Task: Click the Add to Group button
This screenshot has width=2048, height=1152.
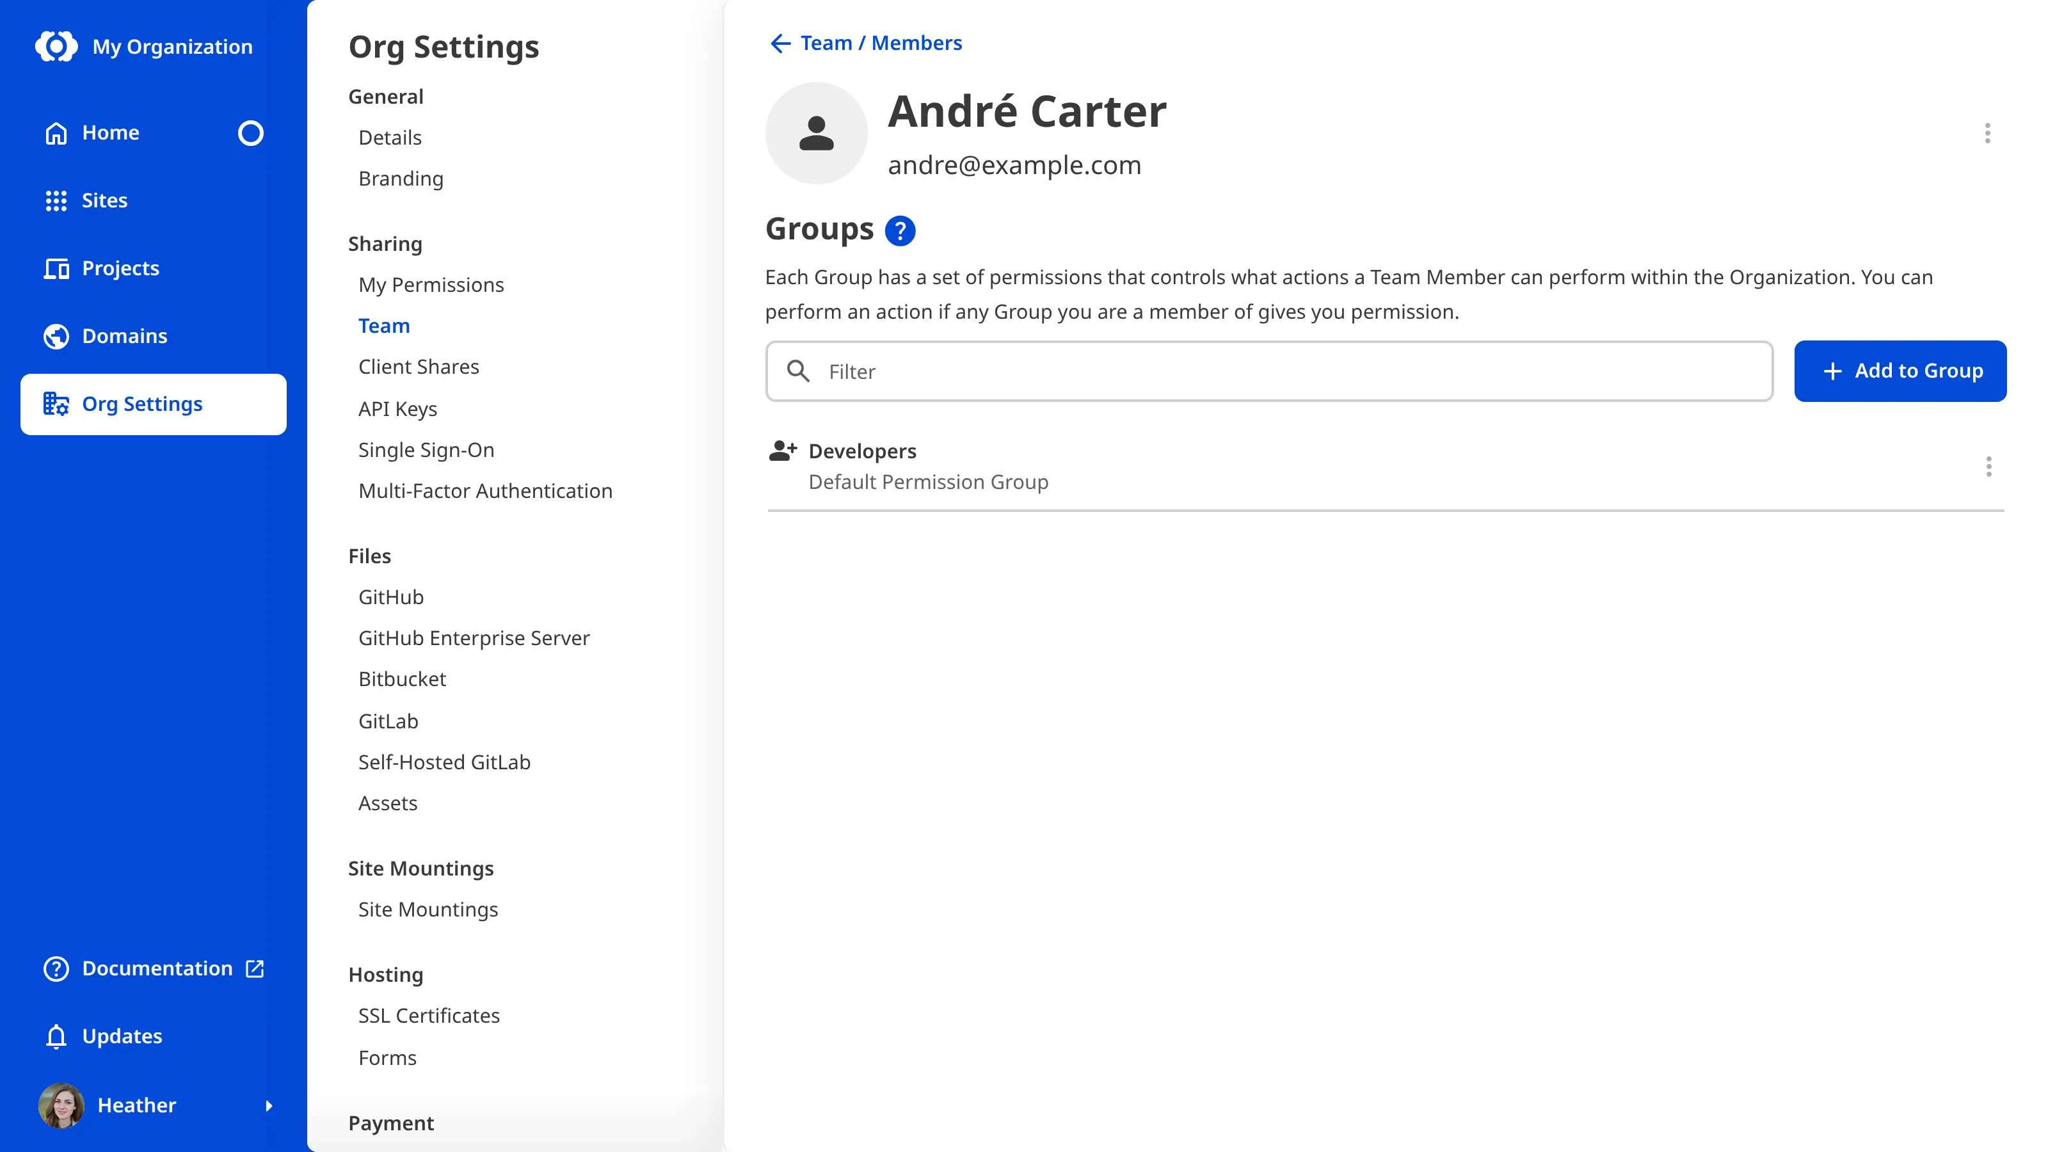Action: pyautogui.click(x=1900, y=371)
